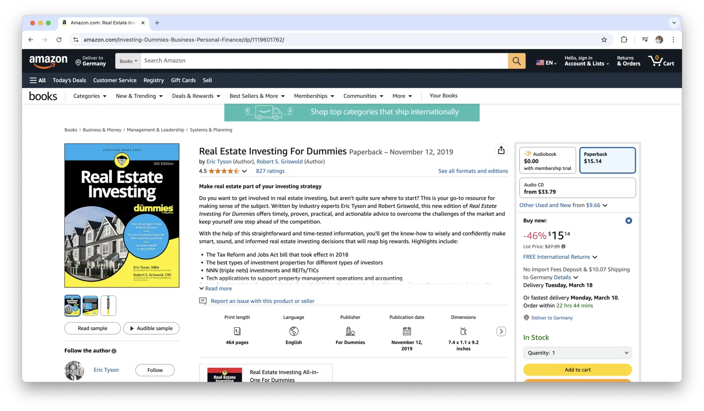
Task: Open the browser extensions puzzle icon
Action: pyautogui.click(x=624, y=40)
